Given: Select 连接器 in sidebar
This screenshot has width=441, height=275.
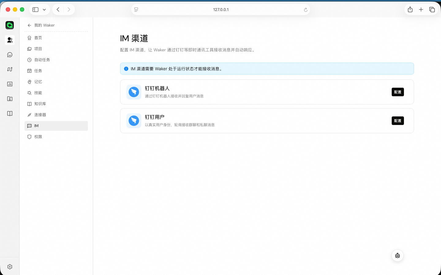Looking at the screenshot, I should point(56,115).
